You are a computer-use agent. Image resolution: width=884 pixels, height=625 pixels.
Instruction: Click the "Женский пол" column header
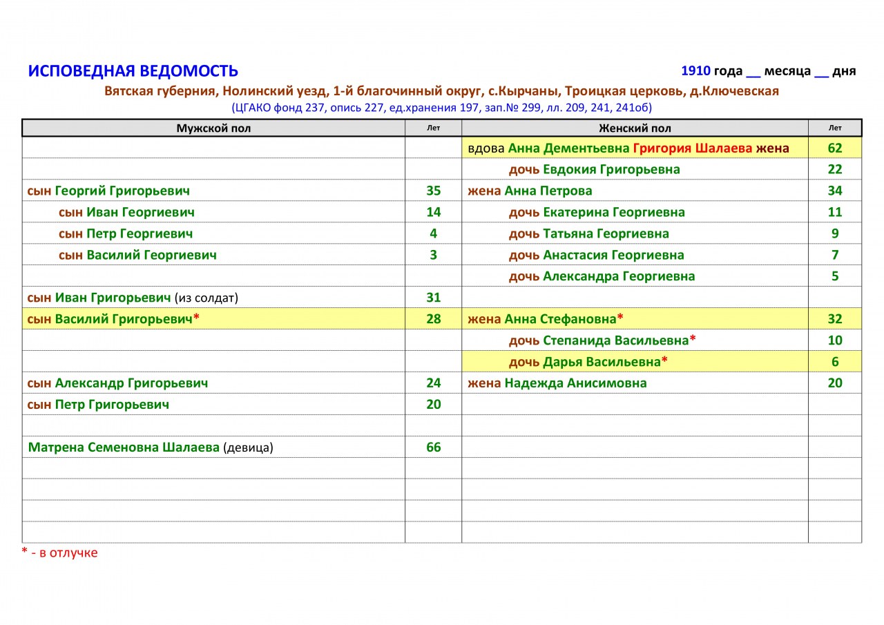tap(634, 128)
